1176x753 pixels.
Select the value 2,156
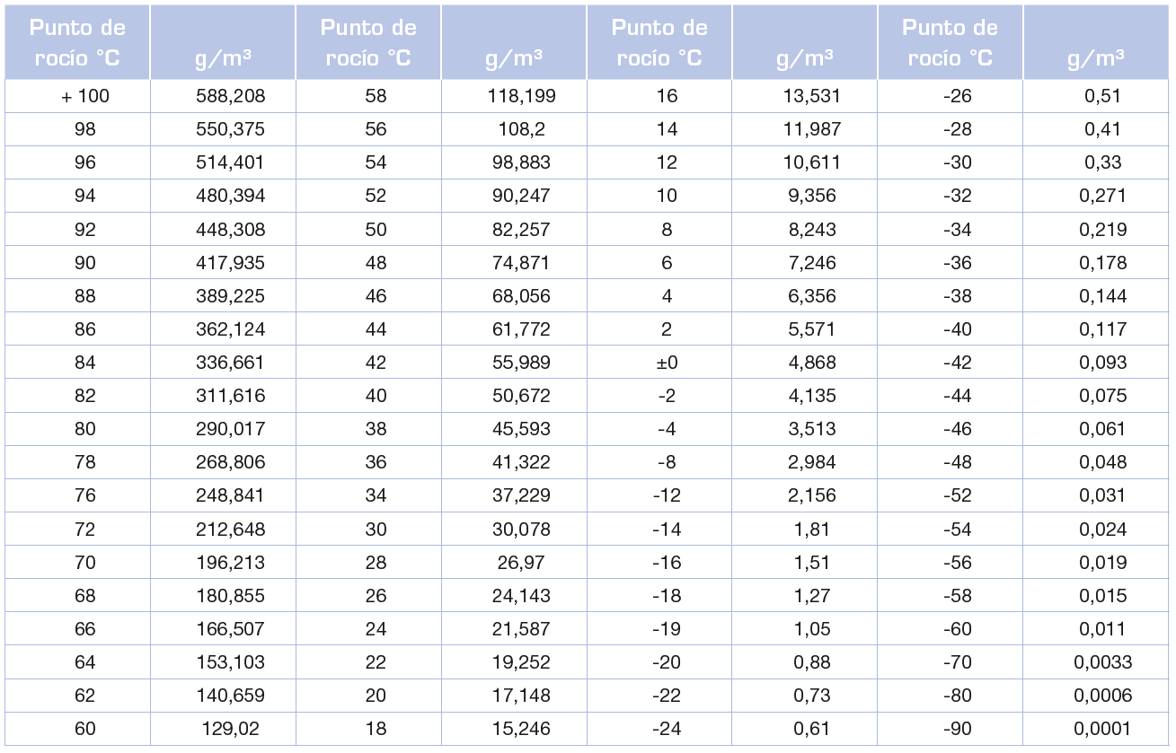tap(811, 495)
